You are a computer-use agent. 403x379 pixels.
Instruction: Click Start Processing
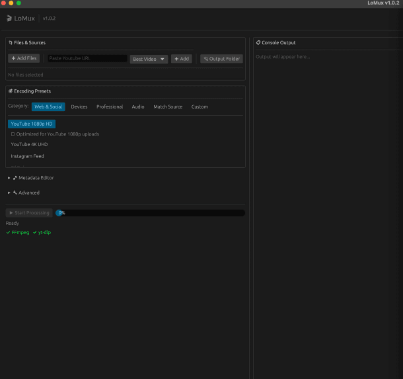tap(29, 213)
